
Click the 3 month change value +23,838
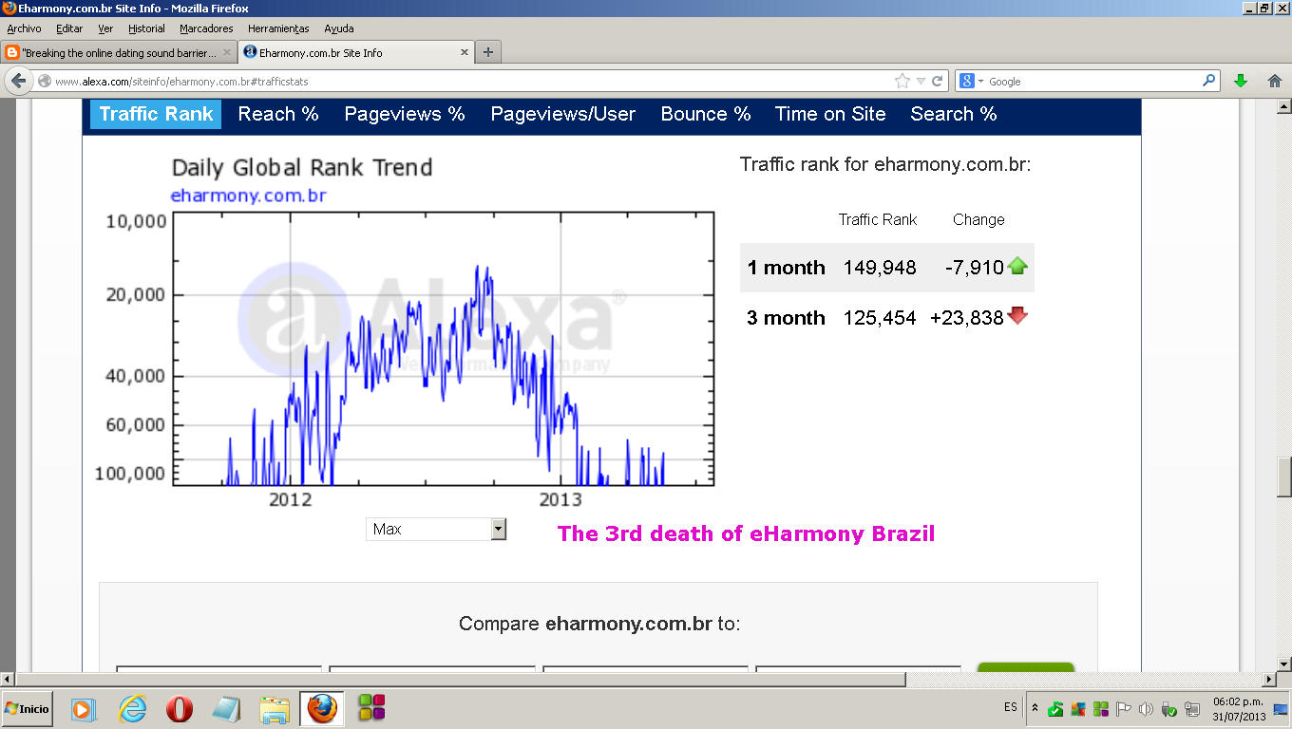point(967,318)
